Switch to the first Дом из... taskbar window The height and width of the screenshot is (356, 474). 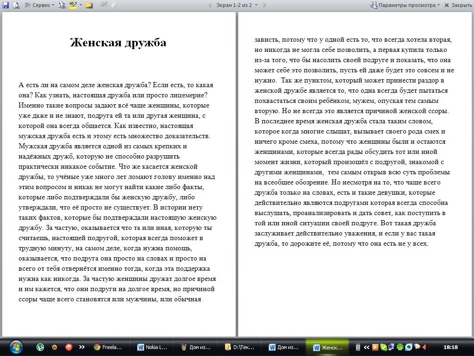196,347
